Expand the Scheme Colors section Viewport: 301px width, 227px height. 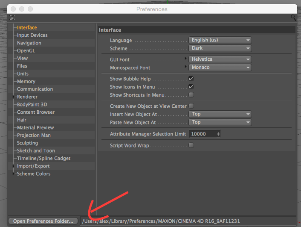pyautogui.click(x=14, y=174)
